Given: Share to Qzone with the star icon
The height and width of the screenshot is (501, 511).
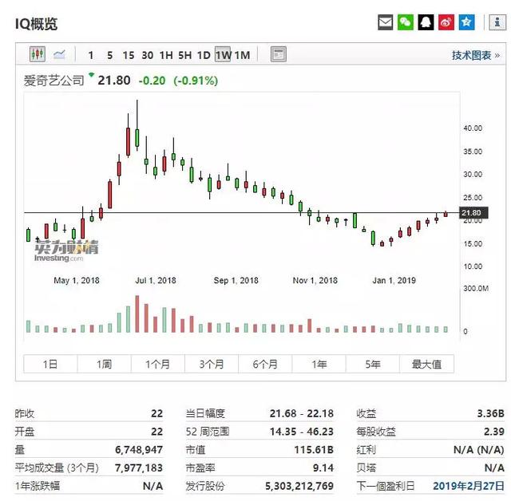Looking at the screenshot, I should coord(466,22).
